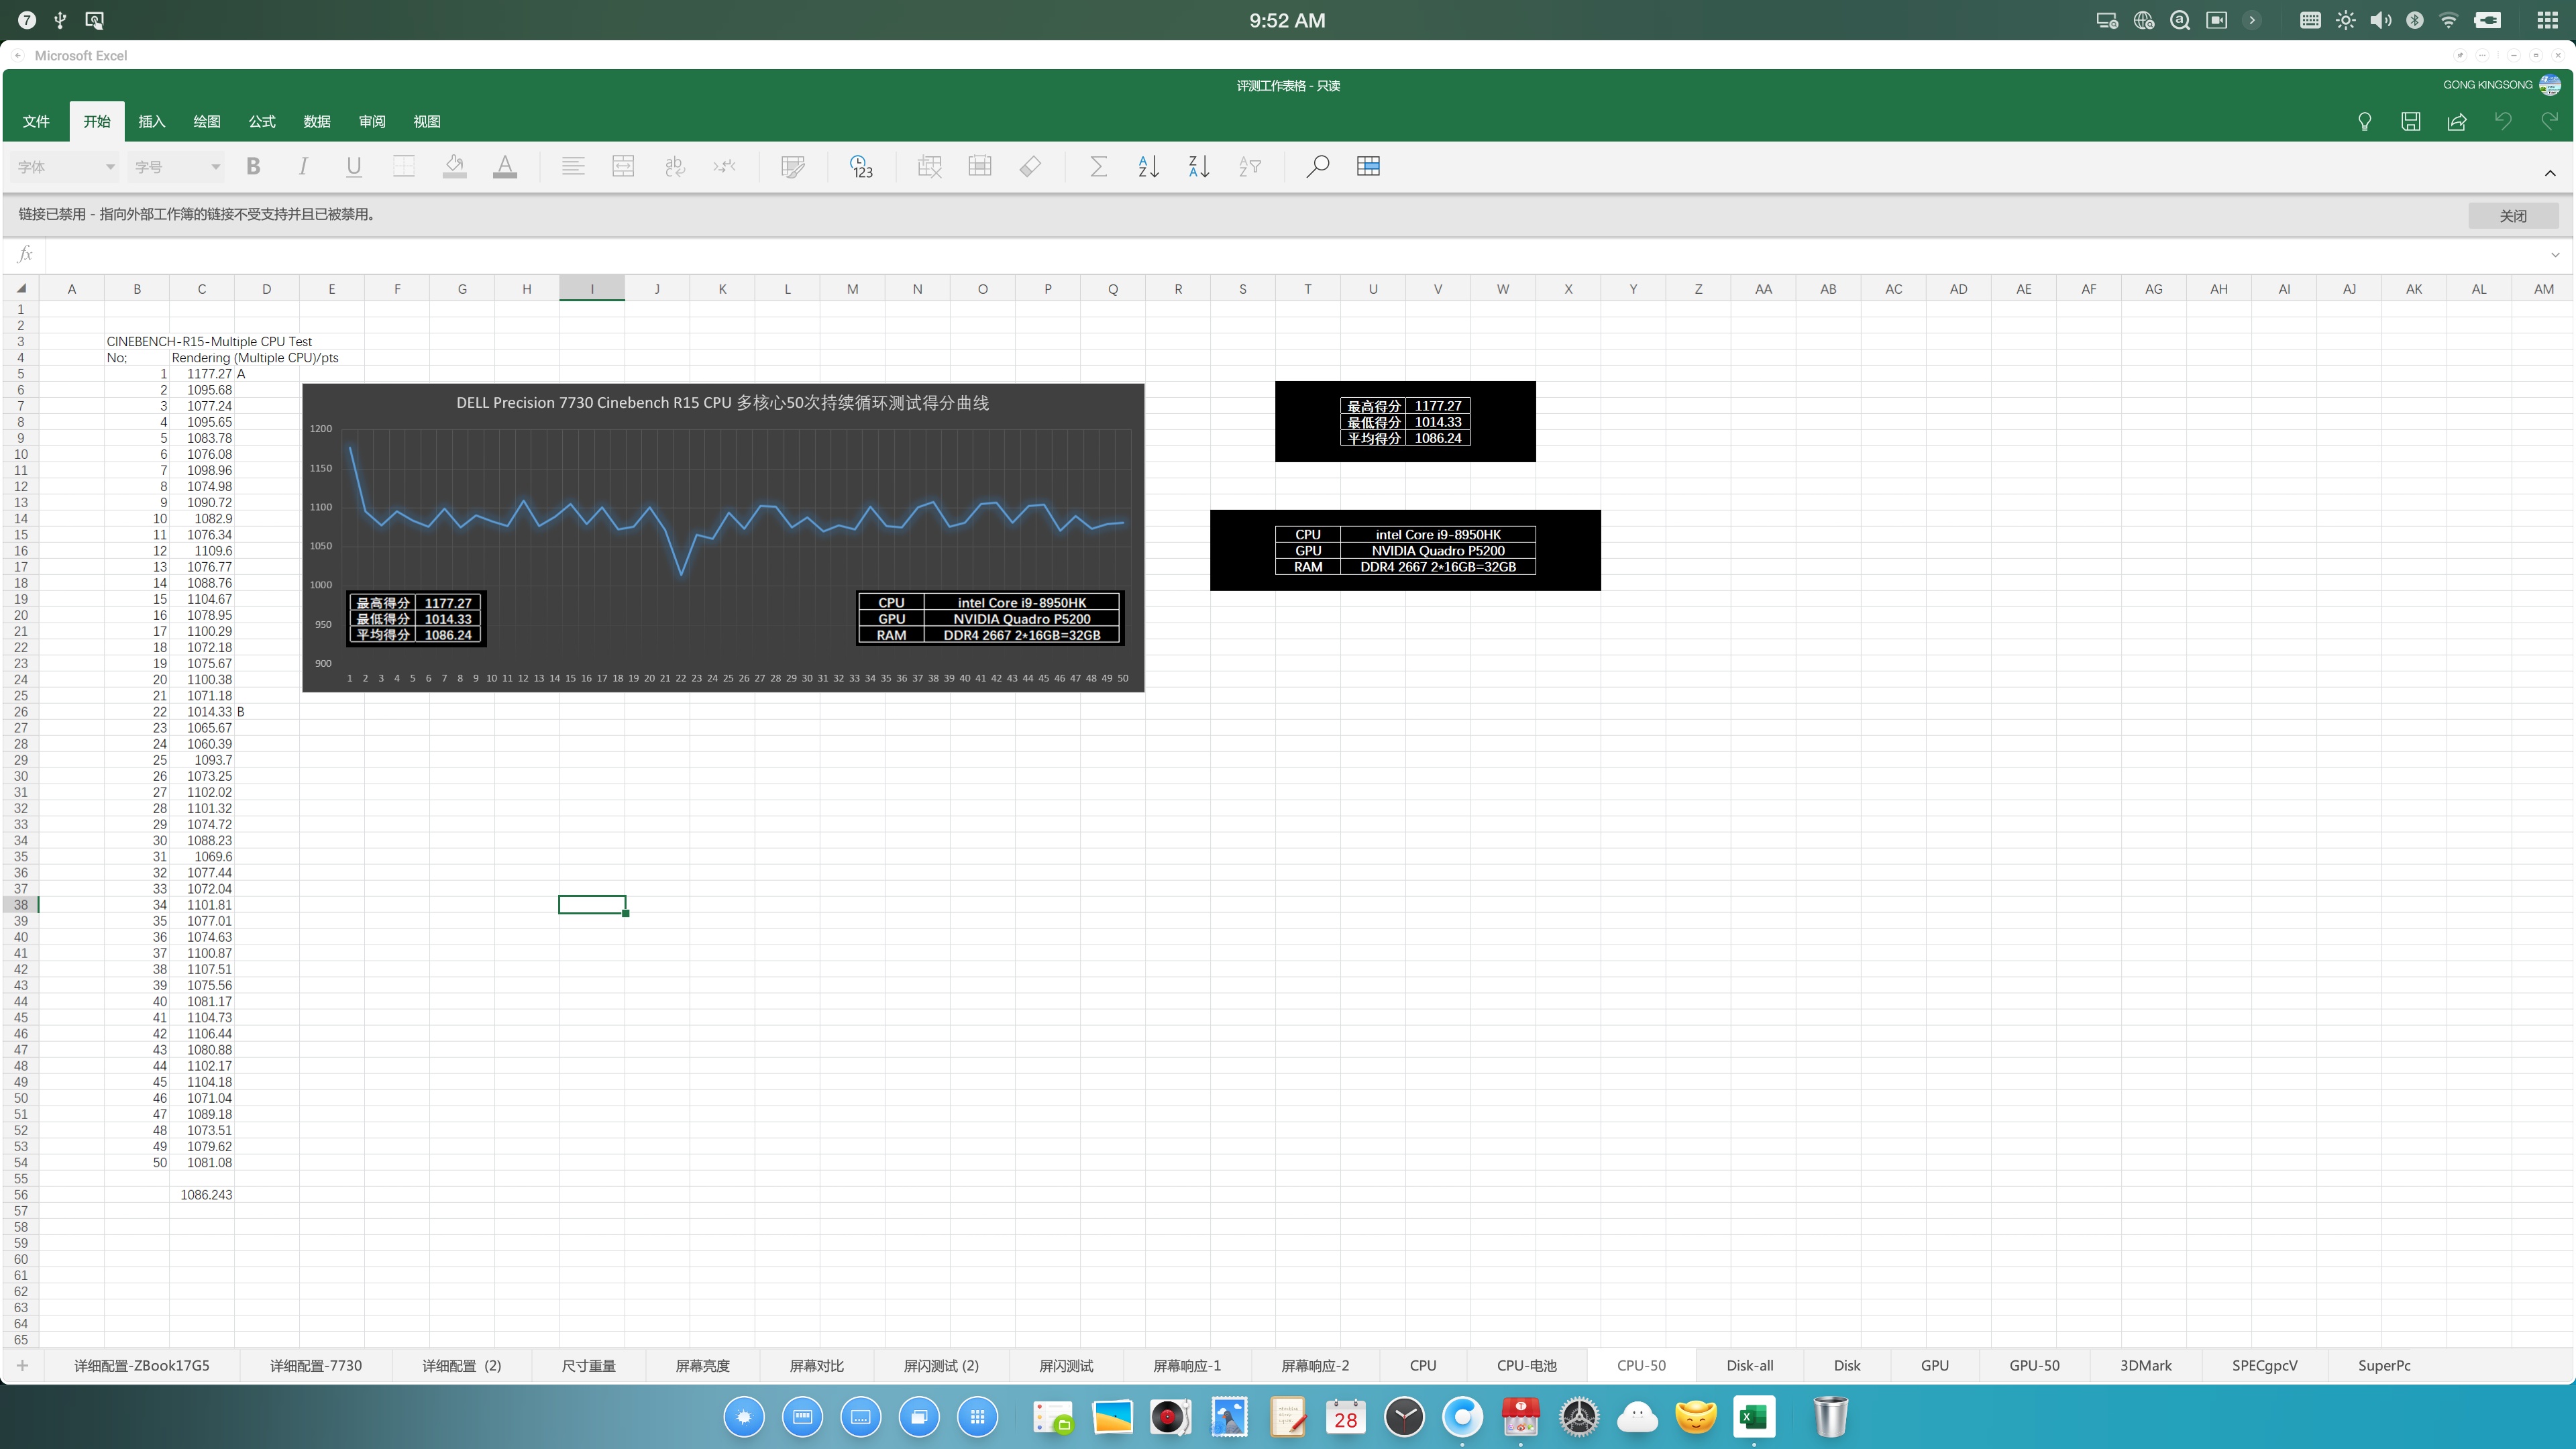
Task: Sort descending Z to A
Action: (x=1198, y=167)
